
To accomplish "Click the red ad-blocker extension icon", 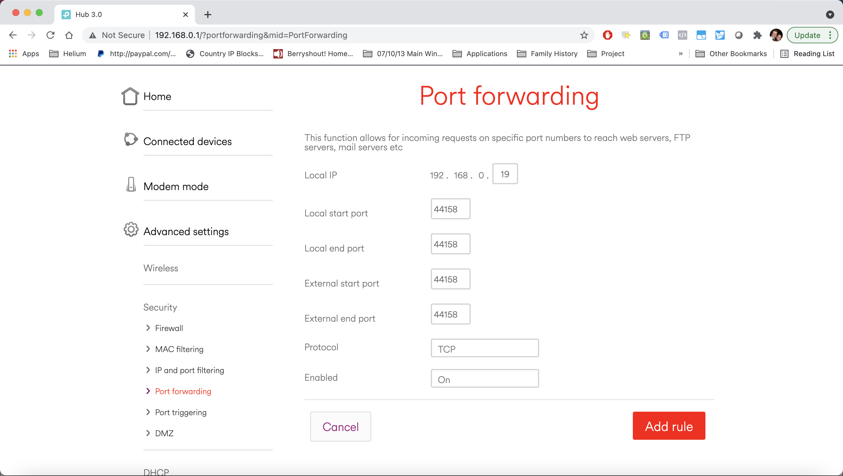I will (607, 35).
